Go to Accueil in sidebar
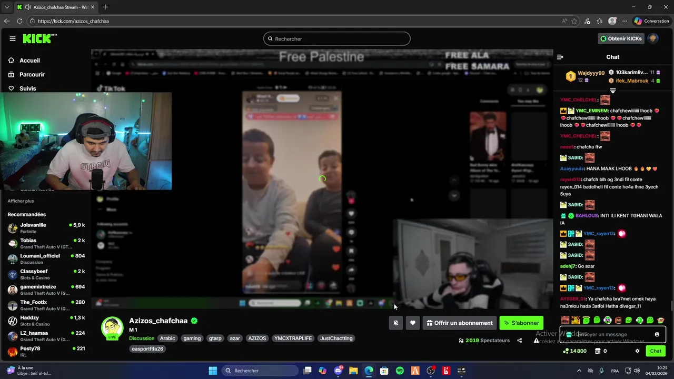 [24, 61]
